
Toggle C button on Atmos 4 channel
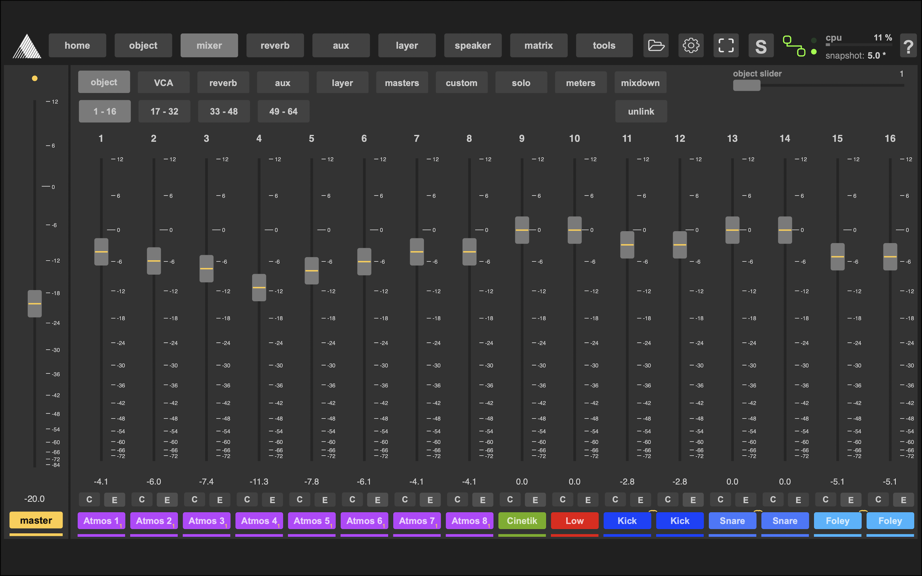point(247,500)
